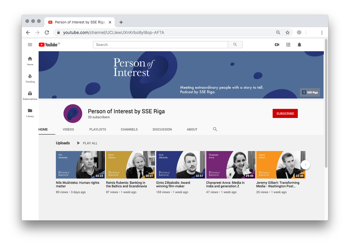
Task: Switch to the VIDEOS tab
Action: (68, 129)
